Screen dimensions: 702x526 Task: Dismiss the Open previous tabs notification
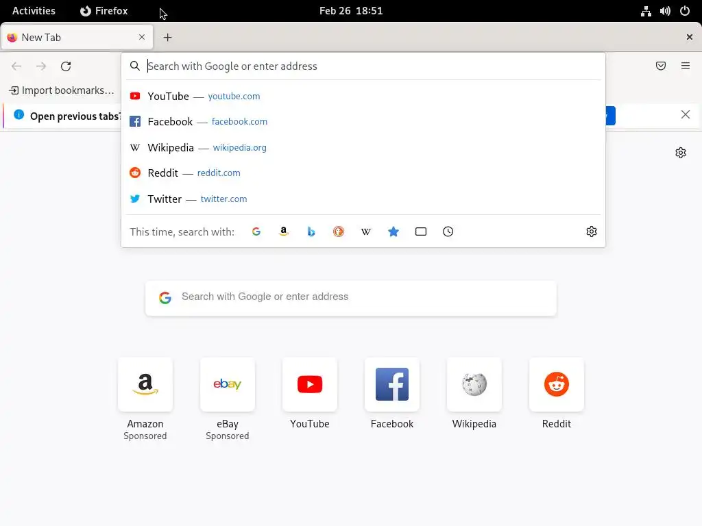pyautogui.click(x=686, y=114)
